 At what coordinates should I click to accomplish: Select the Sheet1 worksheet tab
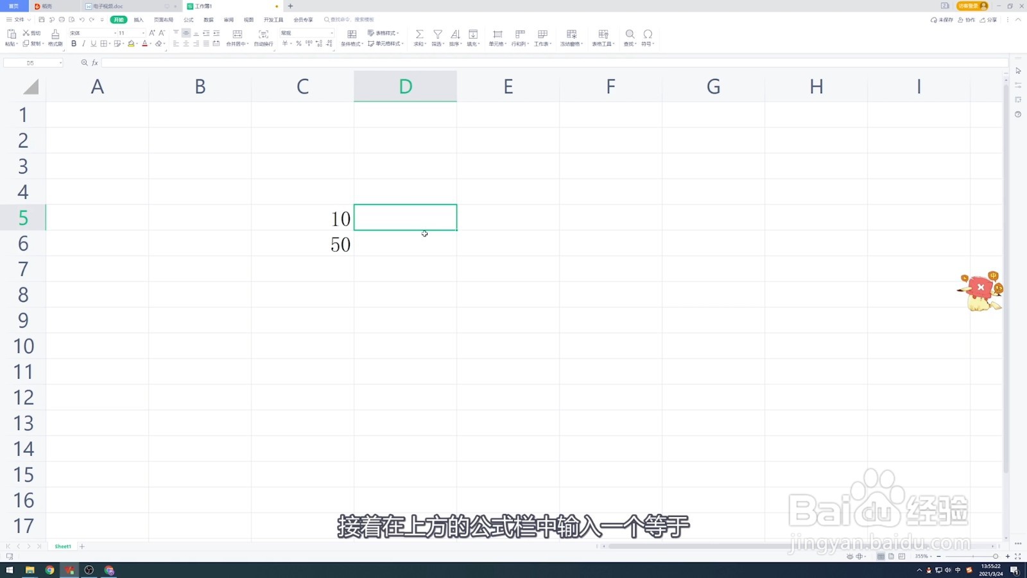pos(63,547)
